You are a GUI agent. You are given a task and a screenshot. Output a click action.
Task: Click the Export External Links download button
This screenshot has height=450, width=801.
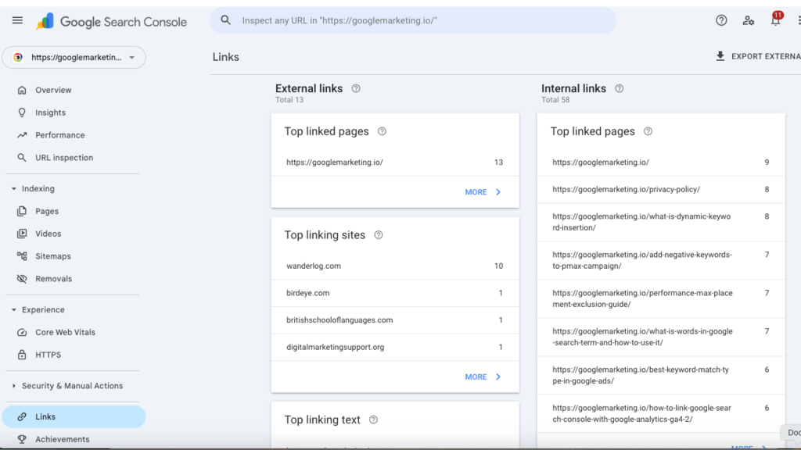(756, 56)
